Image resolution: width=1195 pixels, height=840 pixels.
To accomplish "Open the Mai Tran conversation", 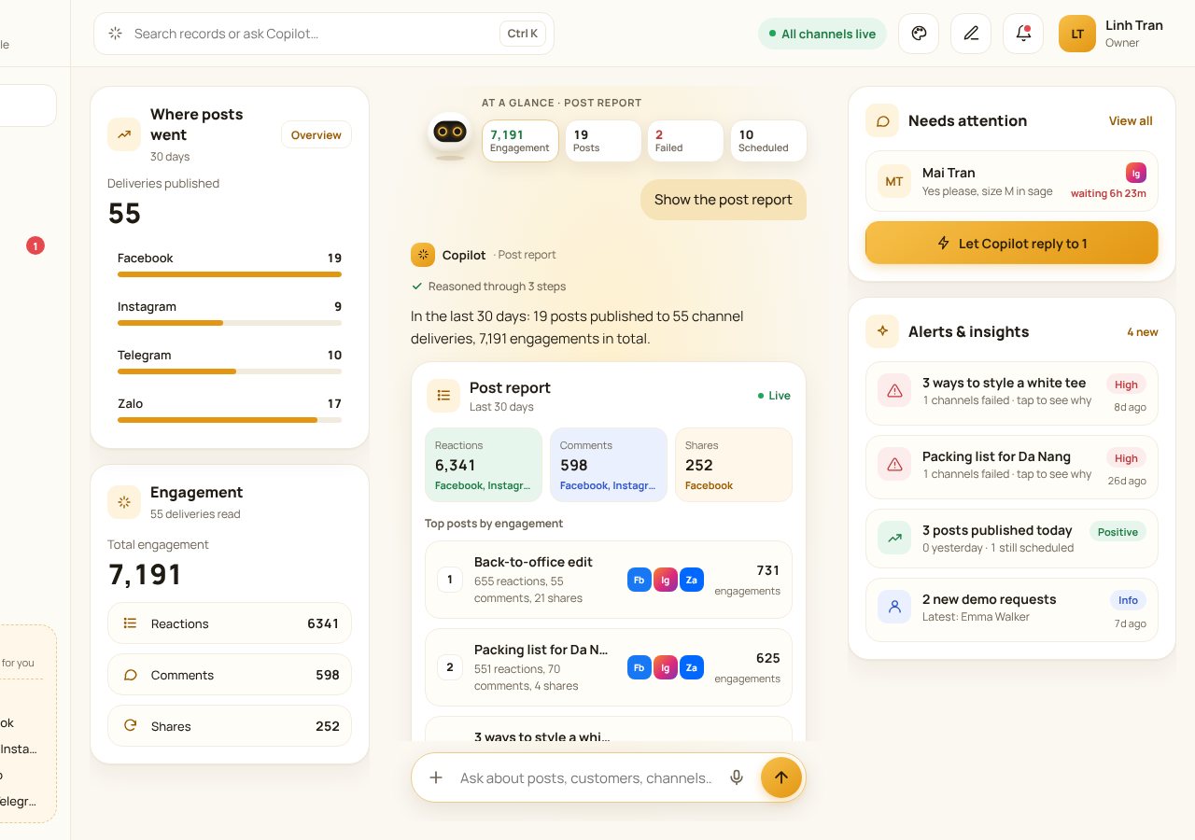I will [x=1012, y=181].
